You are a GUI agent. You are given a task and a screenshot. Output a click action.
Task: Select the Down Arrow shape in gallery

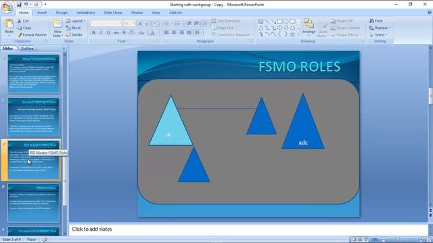(x=286, y=28)
